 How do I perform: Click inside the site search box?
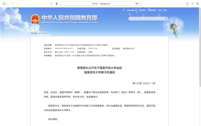[147, 18]
